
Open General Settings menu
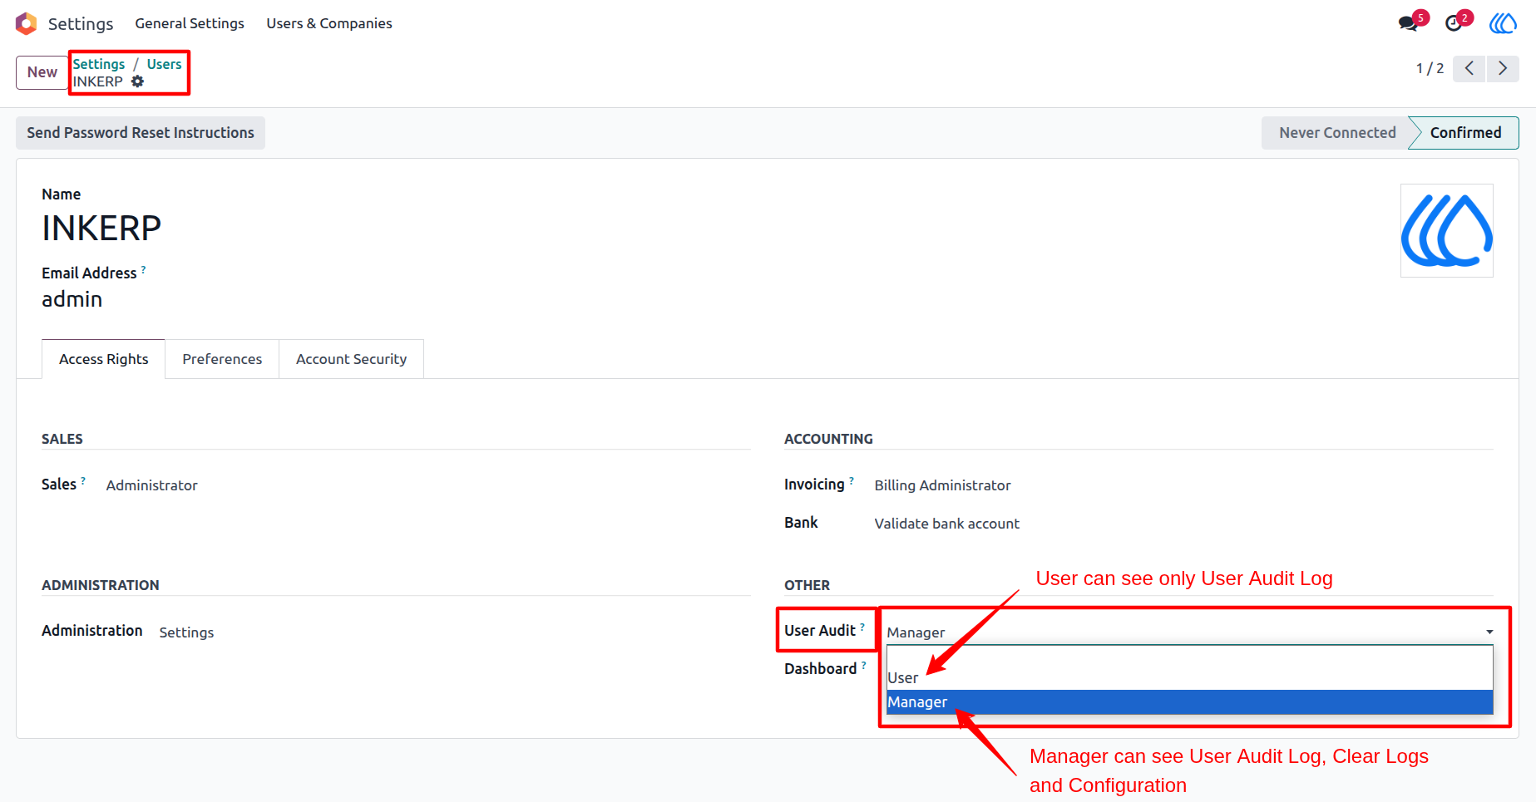(190, 23)
